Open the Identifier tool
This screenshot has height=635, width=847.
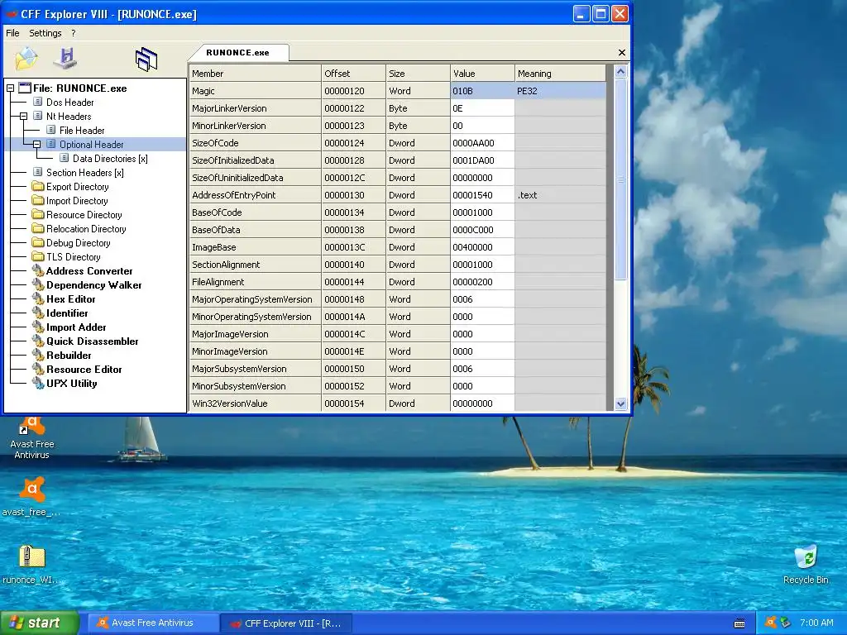pos(66,313)
